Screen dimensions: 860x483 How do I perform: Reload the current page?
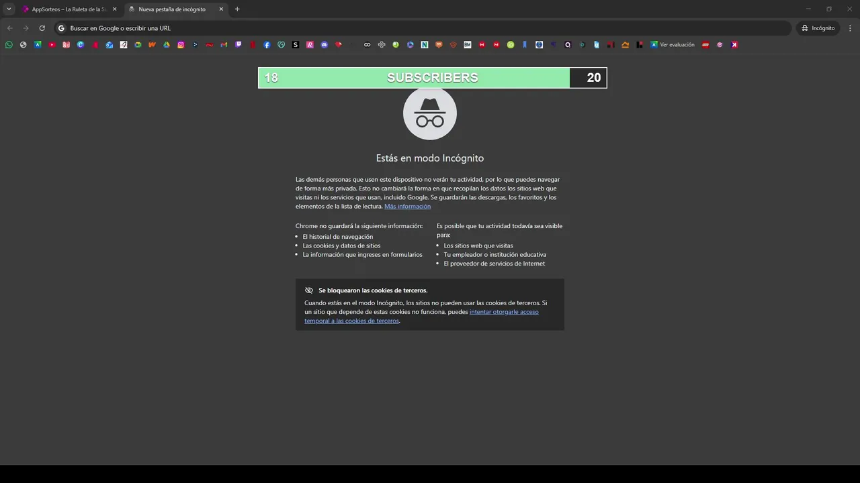pos(42,28)
